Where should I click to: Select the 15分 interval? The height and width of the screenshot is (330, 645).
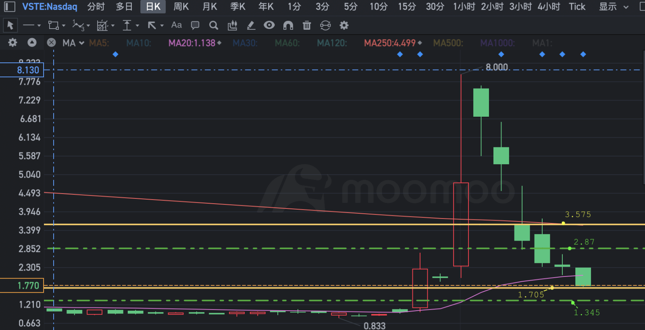(407, 7)
